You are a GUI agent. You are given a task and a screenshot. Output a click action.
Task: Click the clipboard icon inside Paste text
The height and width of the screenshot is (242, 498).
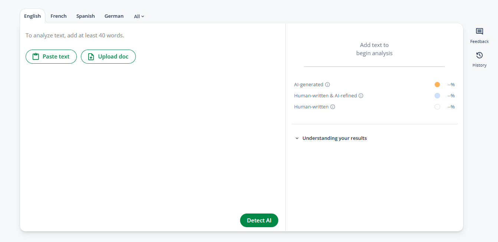36,56
